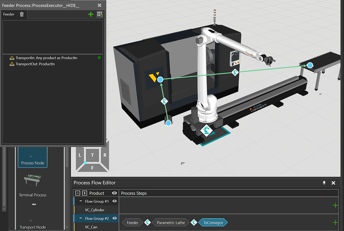Click the expand-all plus in the Product header
The height and width of the screenshot is (231, 344).
(84, 193)
